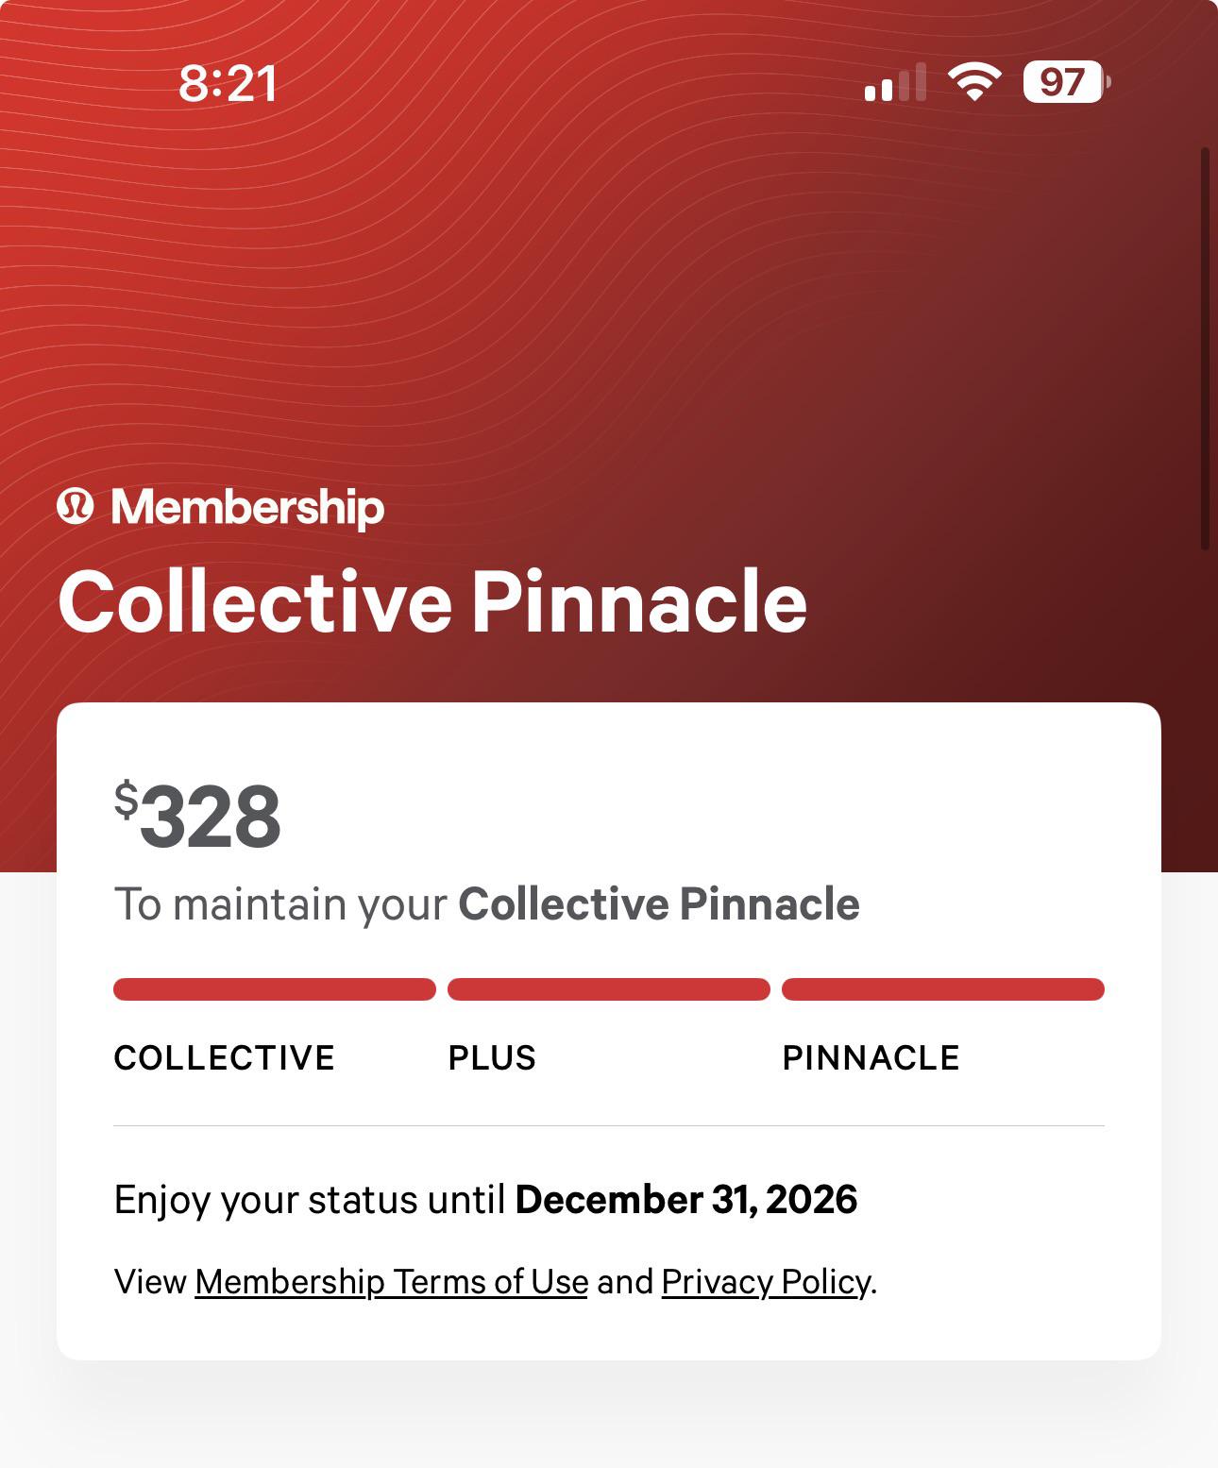This screenshot has height=1468, width=1218.
Task: Click the vertical scrollbar on right edge
Action: 1204,347
